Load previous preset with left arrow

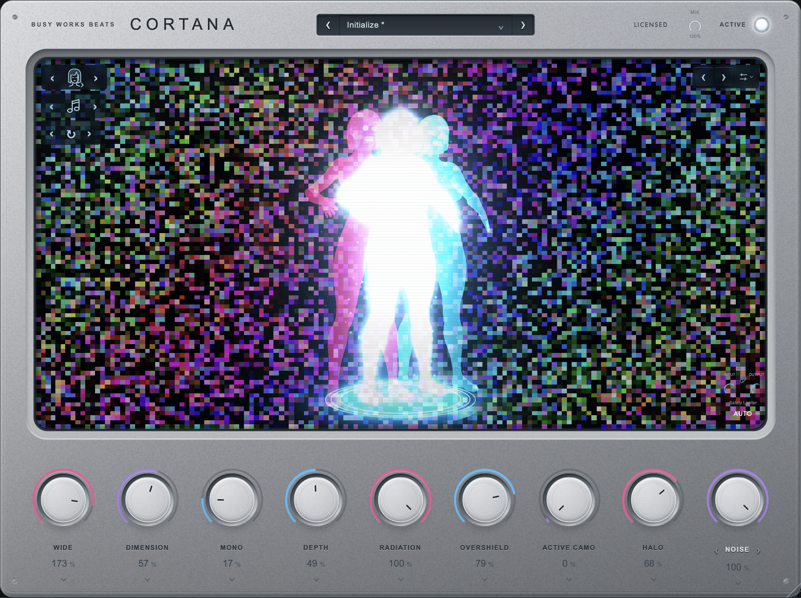[x=328, y=25]
